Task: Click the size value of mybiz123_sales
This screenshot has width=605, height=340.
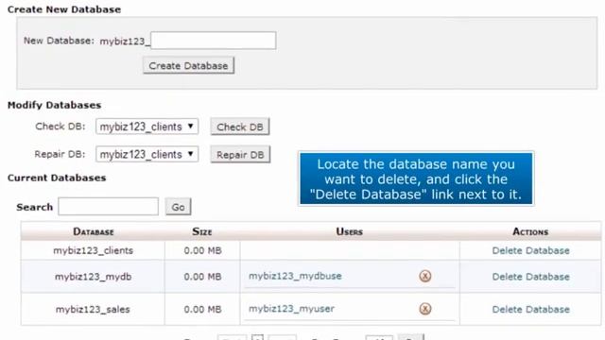Action: click(x=202, y=309)
